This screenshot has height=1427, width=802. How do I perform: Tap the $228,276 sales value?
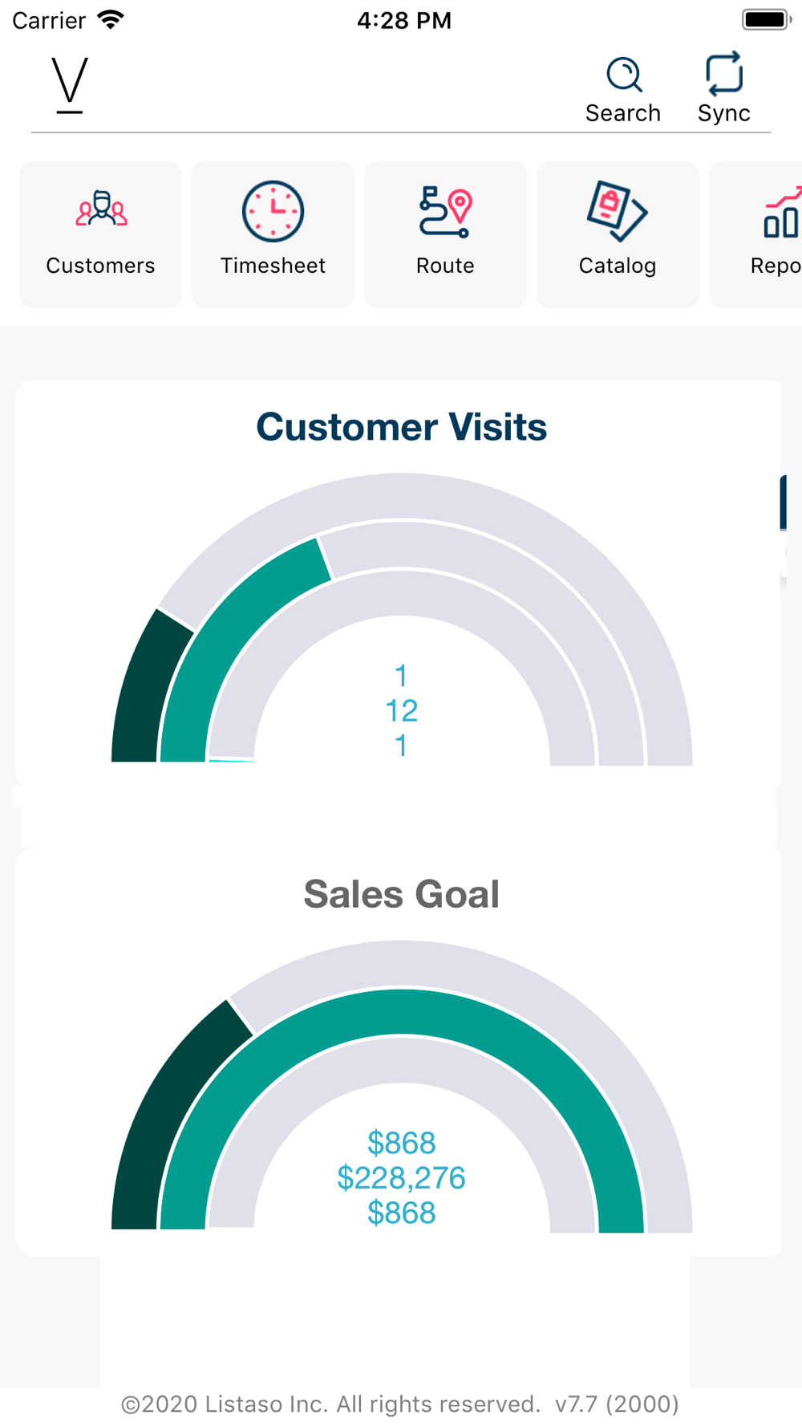click(401, 1178)
